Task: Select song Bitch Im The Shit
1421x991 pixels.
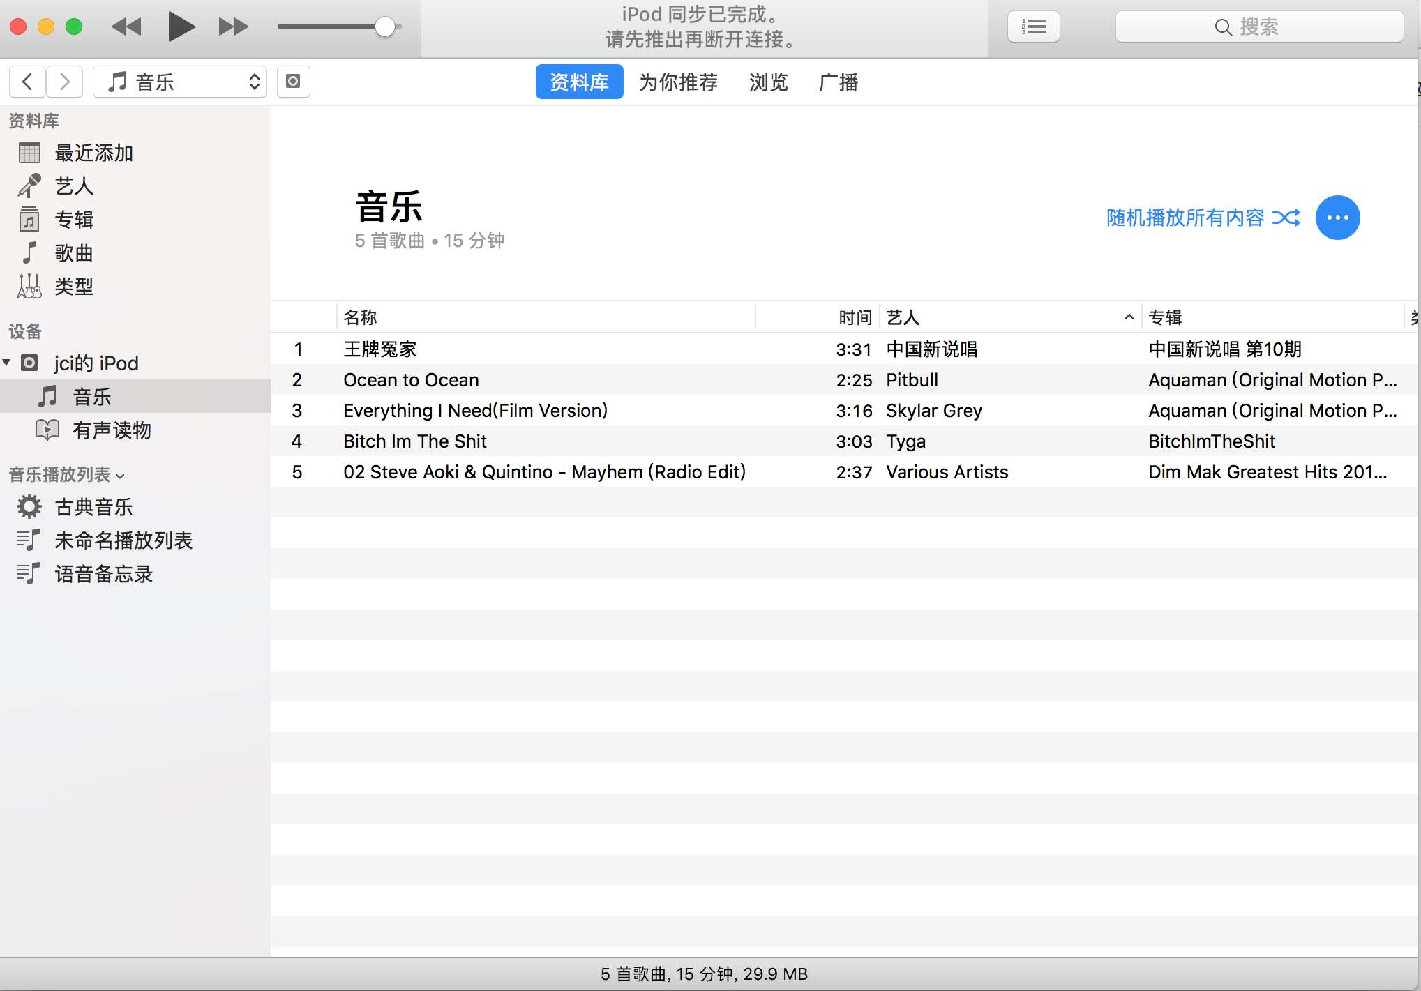Action: 415,441
